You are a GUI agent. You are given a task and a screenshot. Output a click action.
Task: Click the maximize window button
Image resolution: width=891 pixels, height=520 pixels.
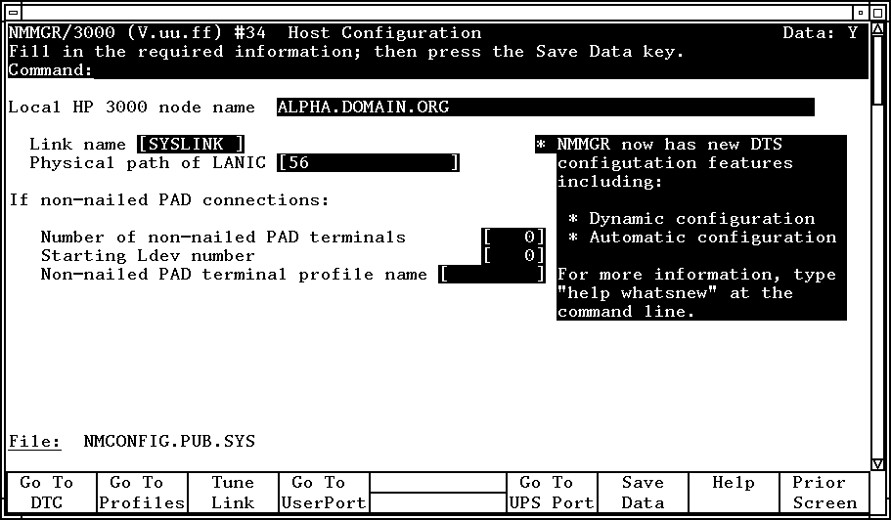pos(876,12)
